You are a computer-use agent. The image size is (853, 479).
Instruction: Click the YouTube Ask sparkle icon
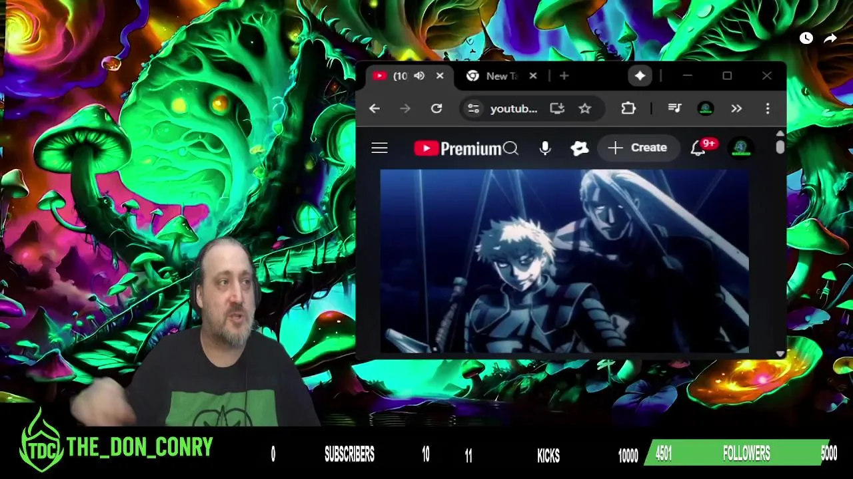580,148
